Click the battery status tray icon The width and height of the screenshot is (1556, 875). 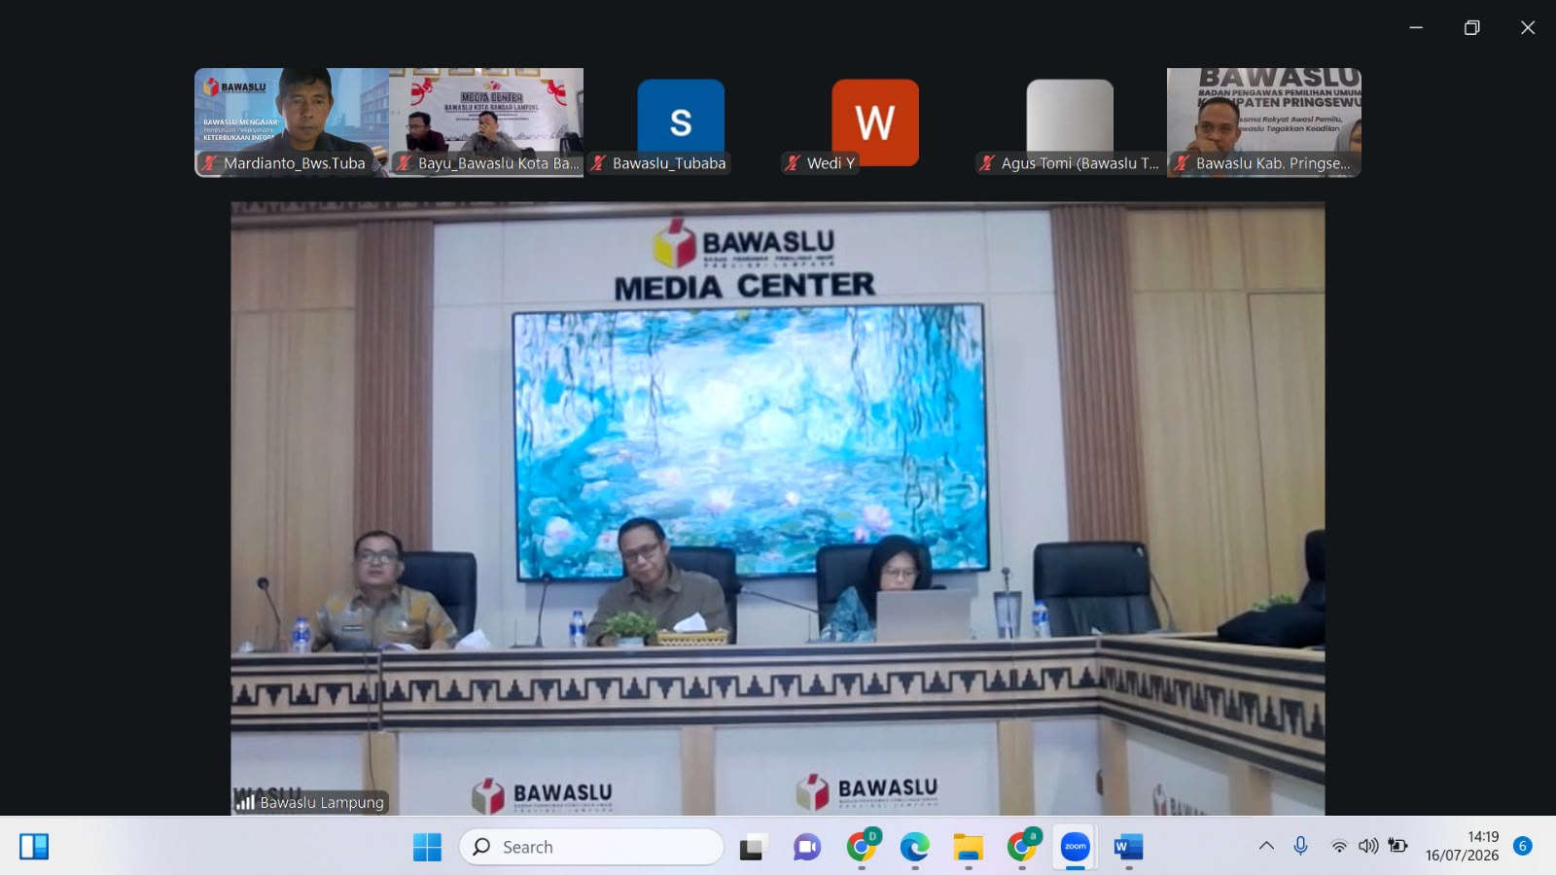1397,846
